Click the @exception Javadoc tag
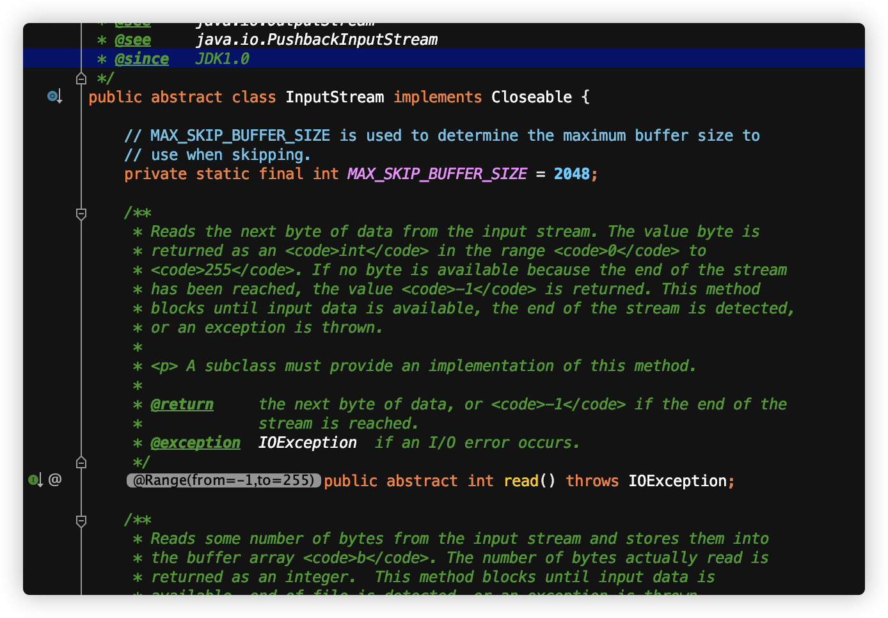 (195, 443)
